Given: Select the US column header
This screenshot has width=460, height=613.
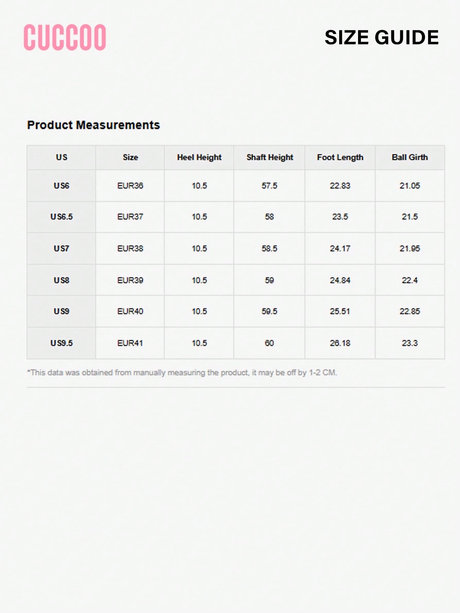Looking at the screenshot, I should (61, 157).
